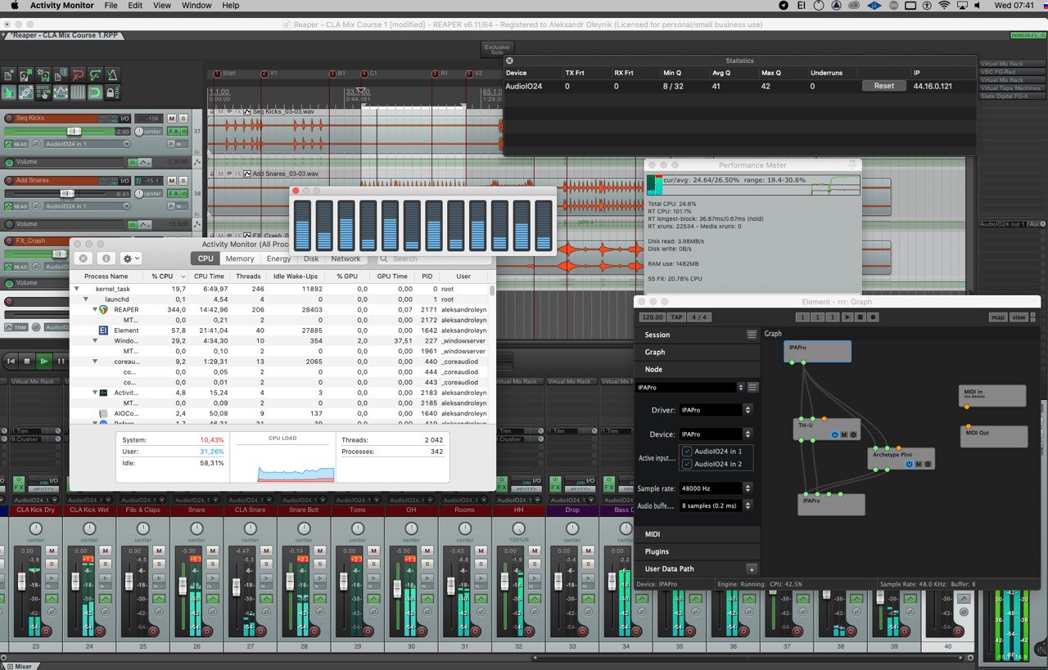Solo the Snare channel in the mixer

(x=213, y=564)
